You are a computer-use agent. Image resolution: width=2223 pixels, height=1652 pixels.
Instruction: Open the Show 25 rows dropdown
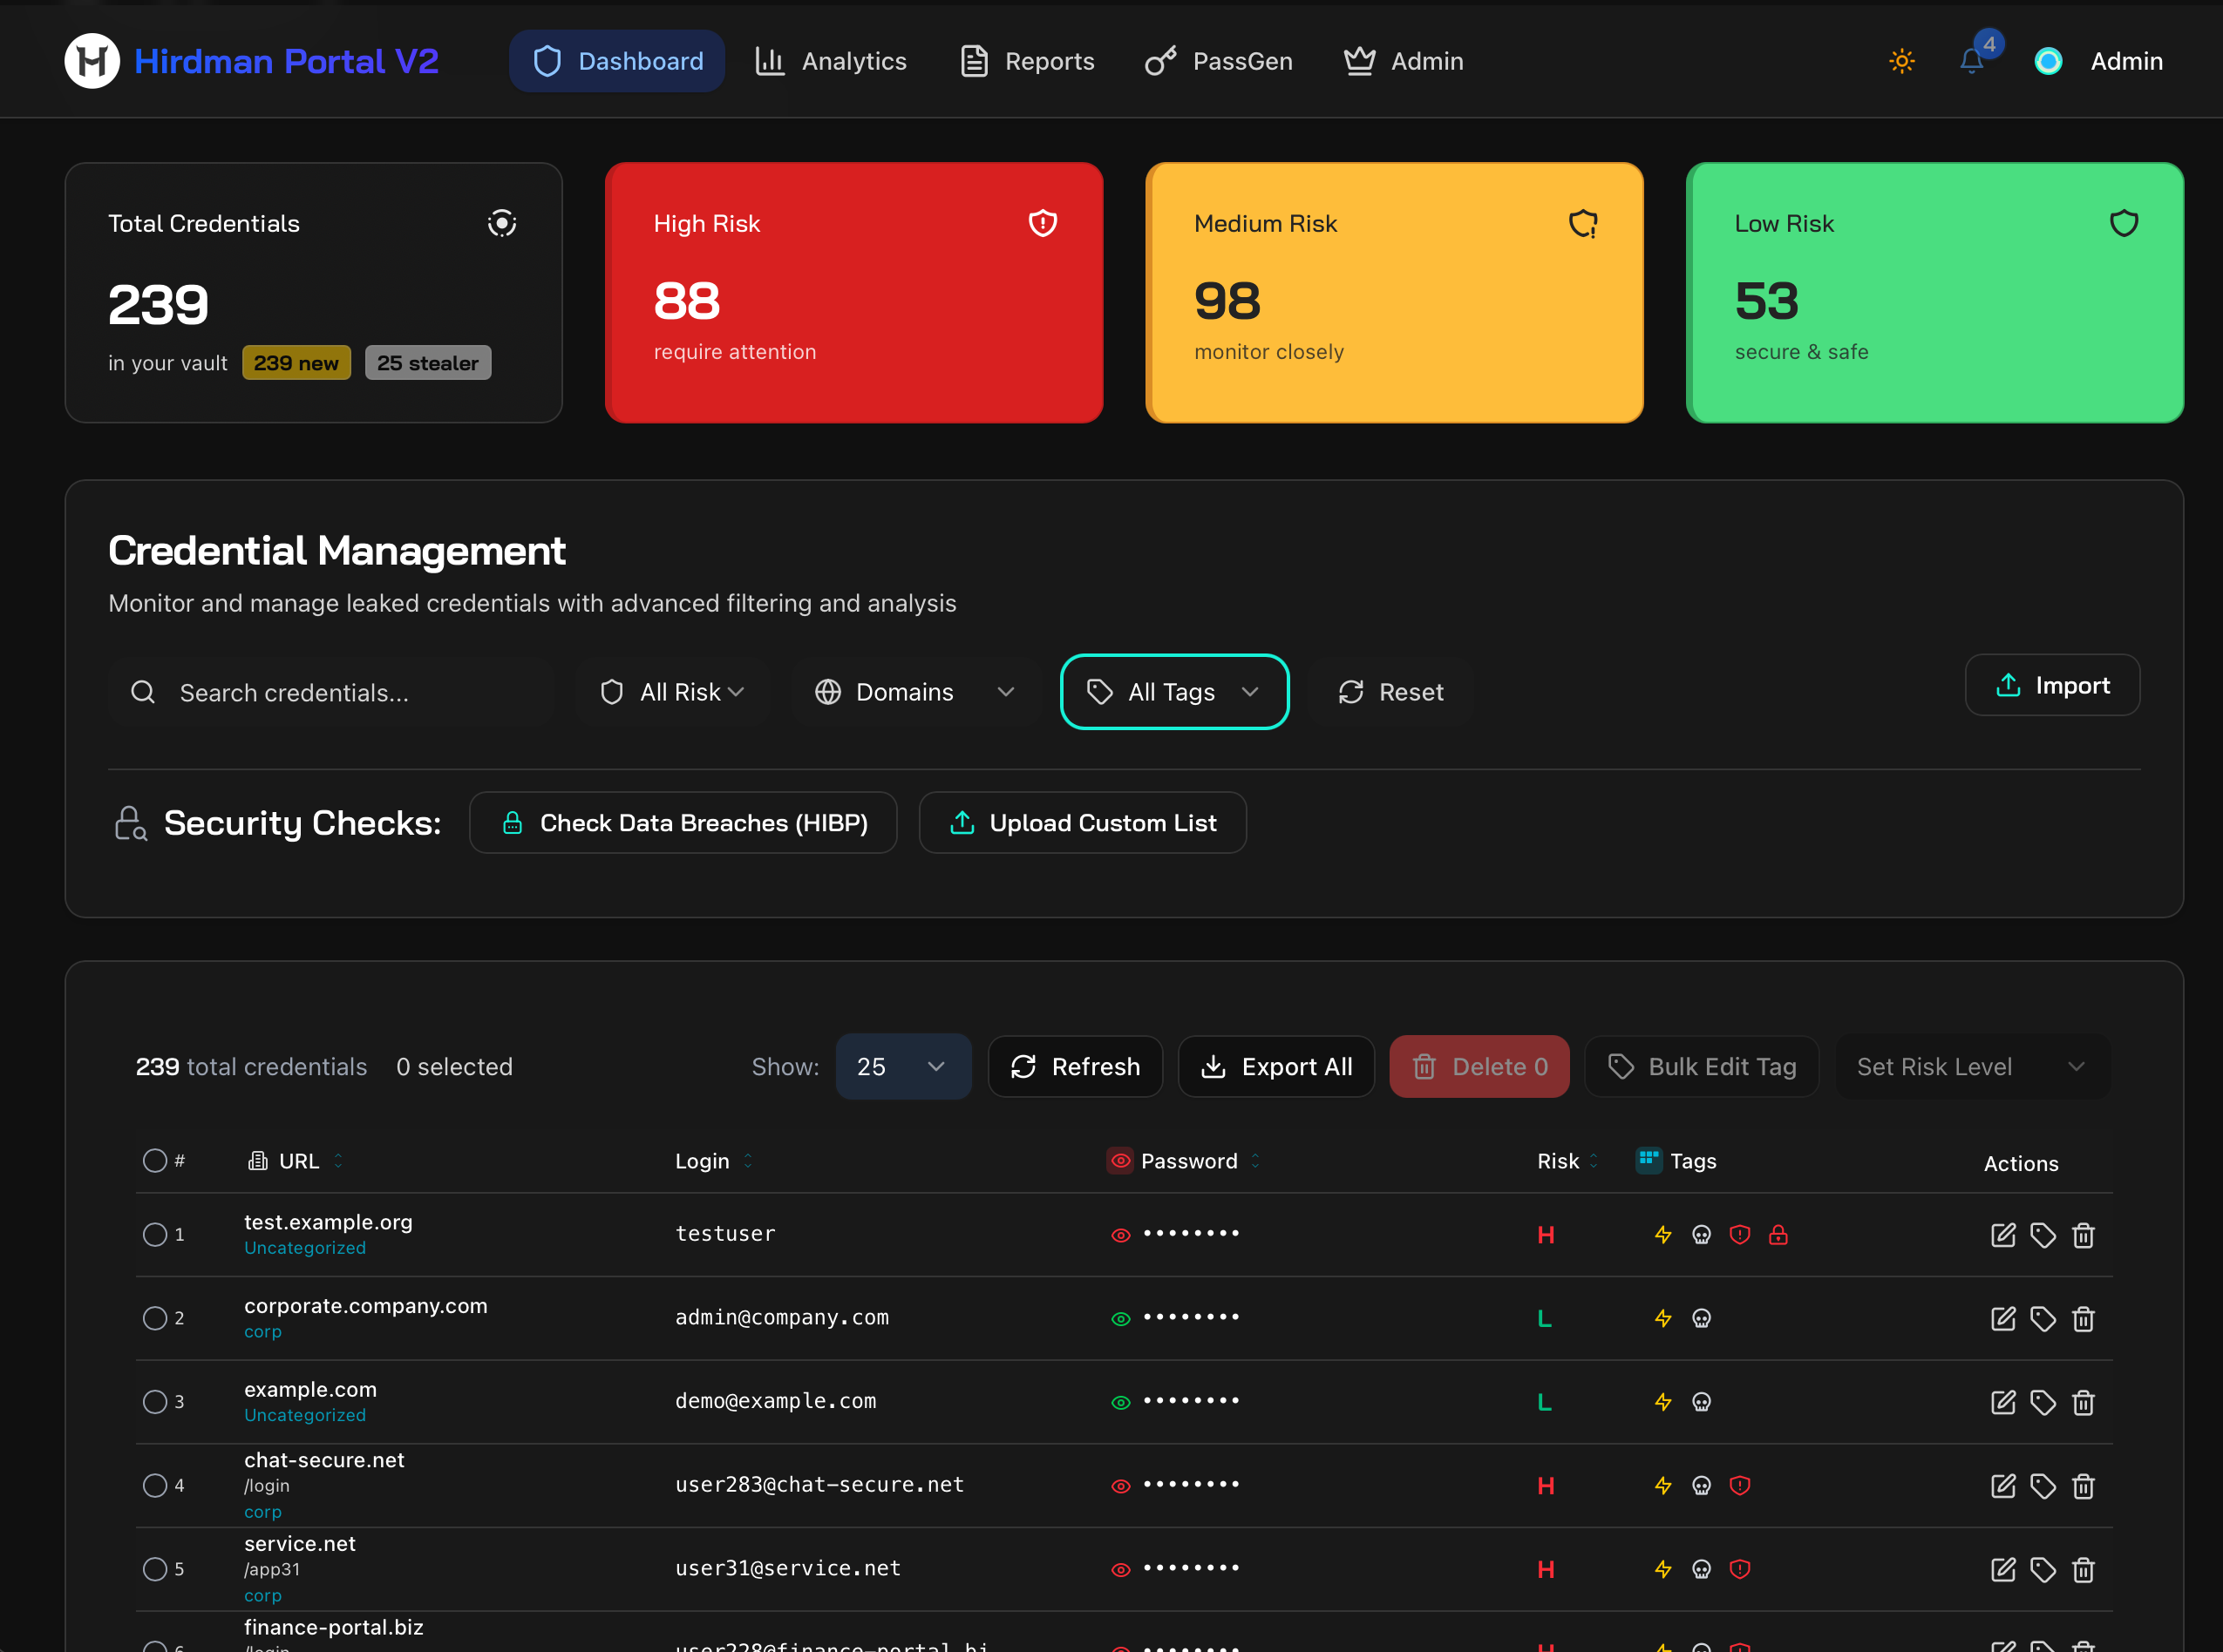pos(902,1066)
